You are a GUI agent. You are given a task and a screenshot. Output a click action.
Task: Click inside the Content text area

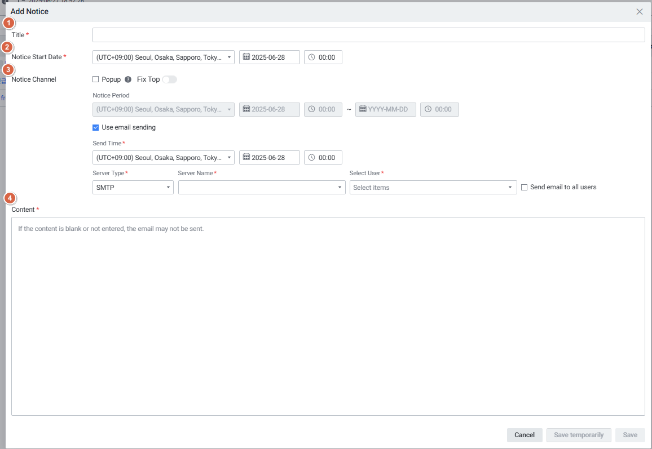328,316
